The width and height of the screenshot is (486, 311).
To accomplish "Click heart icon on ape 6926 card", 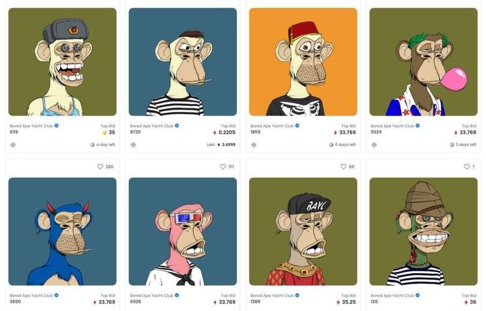I will point(223,167).
